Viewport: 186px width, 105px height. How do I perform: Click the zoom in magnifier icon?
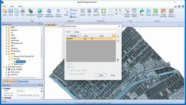click(x=116, y=10)
